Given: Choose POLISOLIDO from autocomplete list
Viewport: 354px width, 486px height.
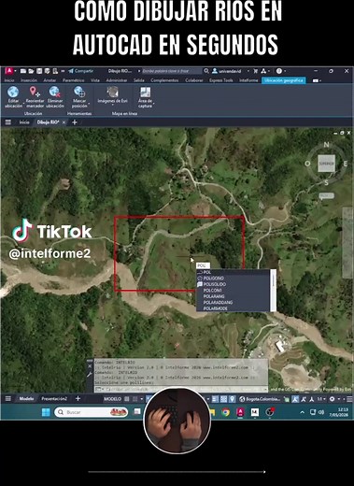Looking at the screenshot, I should (x=233, y=284).
